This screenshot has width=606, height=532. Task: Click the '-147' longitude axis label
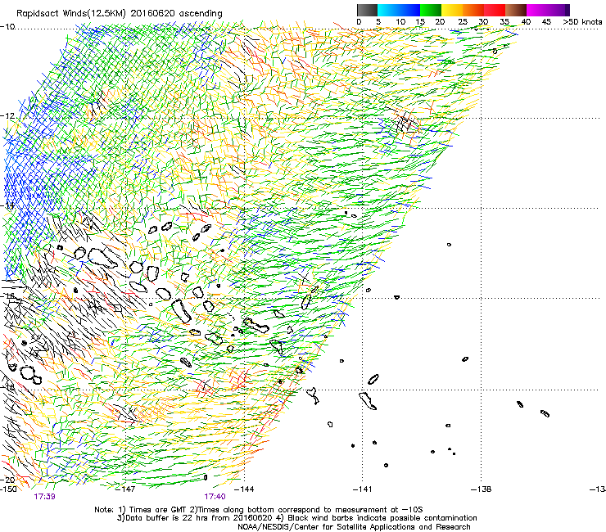tap(126, 489)
